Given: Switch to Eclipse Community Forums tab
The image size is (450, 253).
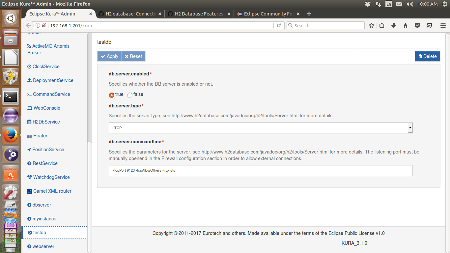Looking at the screenshot, I should (268, 14).
